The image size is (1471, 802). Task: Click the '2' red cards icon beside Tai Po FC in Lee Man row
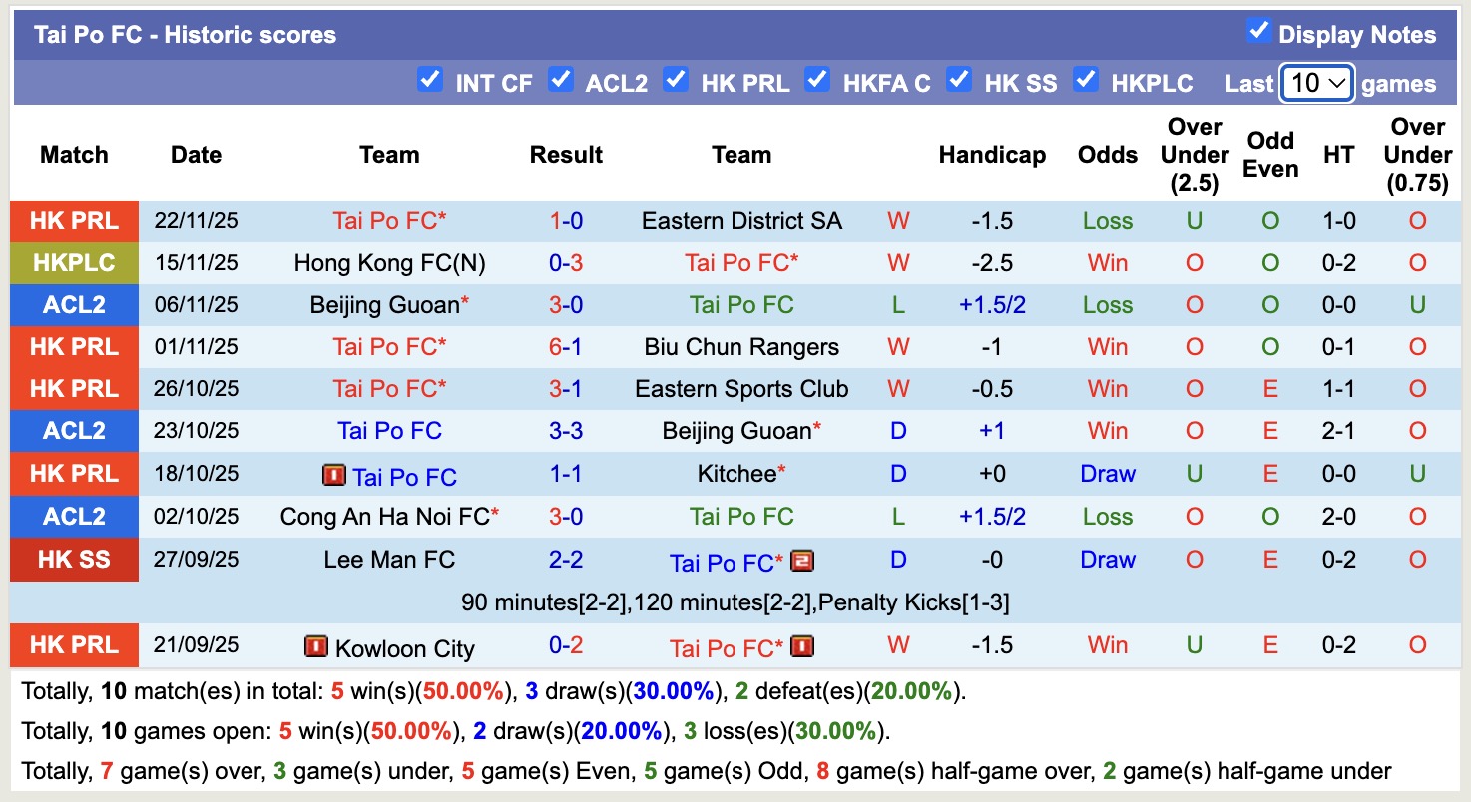(x=801, y=561)
